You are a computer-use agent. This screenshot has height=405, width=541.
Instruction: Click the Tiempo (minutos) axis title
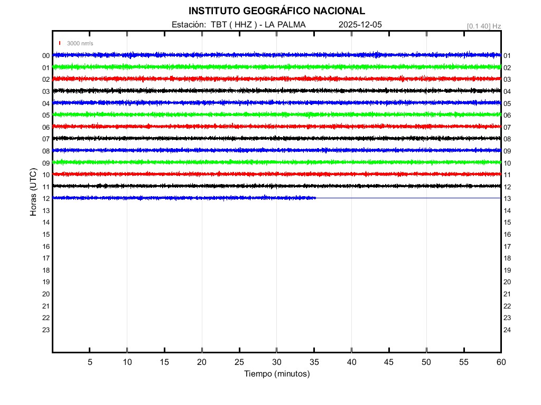276,374
